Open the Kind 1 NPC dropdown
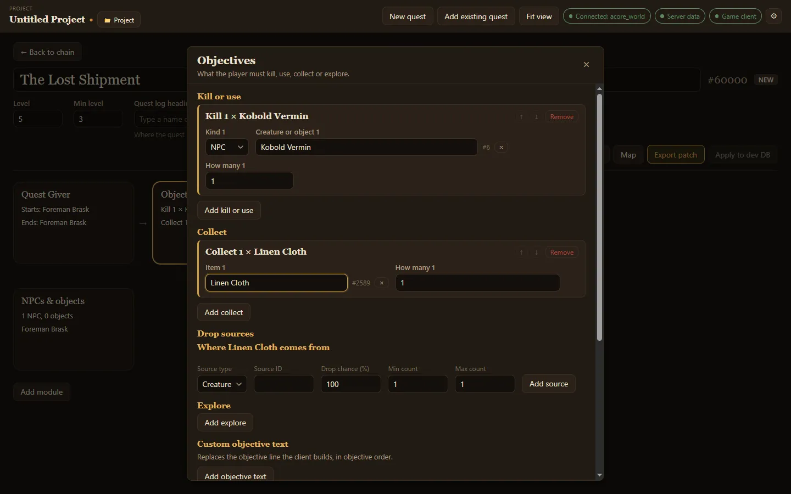 tap(227, 147)
